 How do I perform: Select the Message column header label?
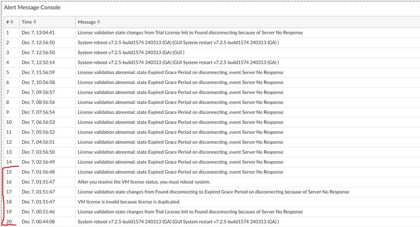coord(87,22)
